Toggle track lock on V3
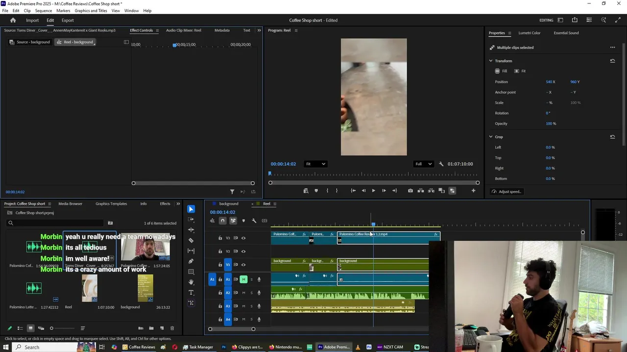The image size is (627, 352). [220, 238]
